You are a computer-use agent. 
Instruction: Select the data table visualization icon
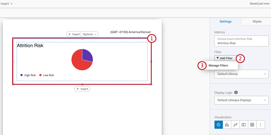(252, 125)
